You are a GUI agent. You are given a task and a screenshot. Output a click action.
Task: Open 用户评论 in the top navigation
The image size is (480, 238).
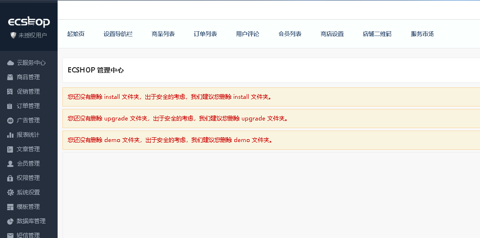click(248, 34)
